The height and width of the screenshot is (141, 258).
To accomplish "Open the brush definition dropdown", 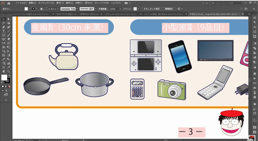I will (95, 9).
